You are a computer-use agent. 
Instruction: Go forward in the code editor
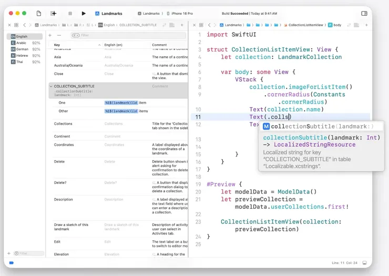[x=215, y=25]
